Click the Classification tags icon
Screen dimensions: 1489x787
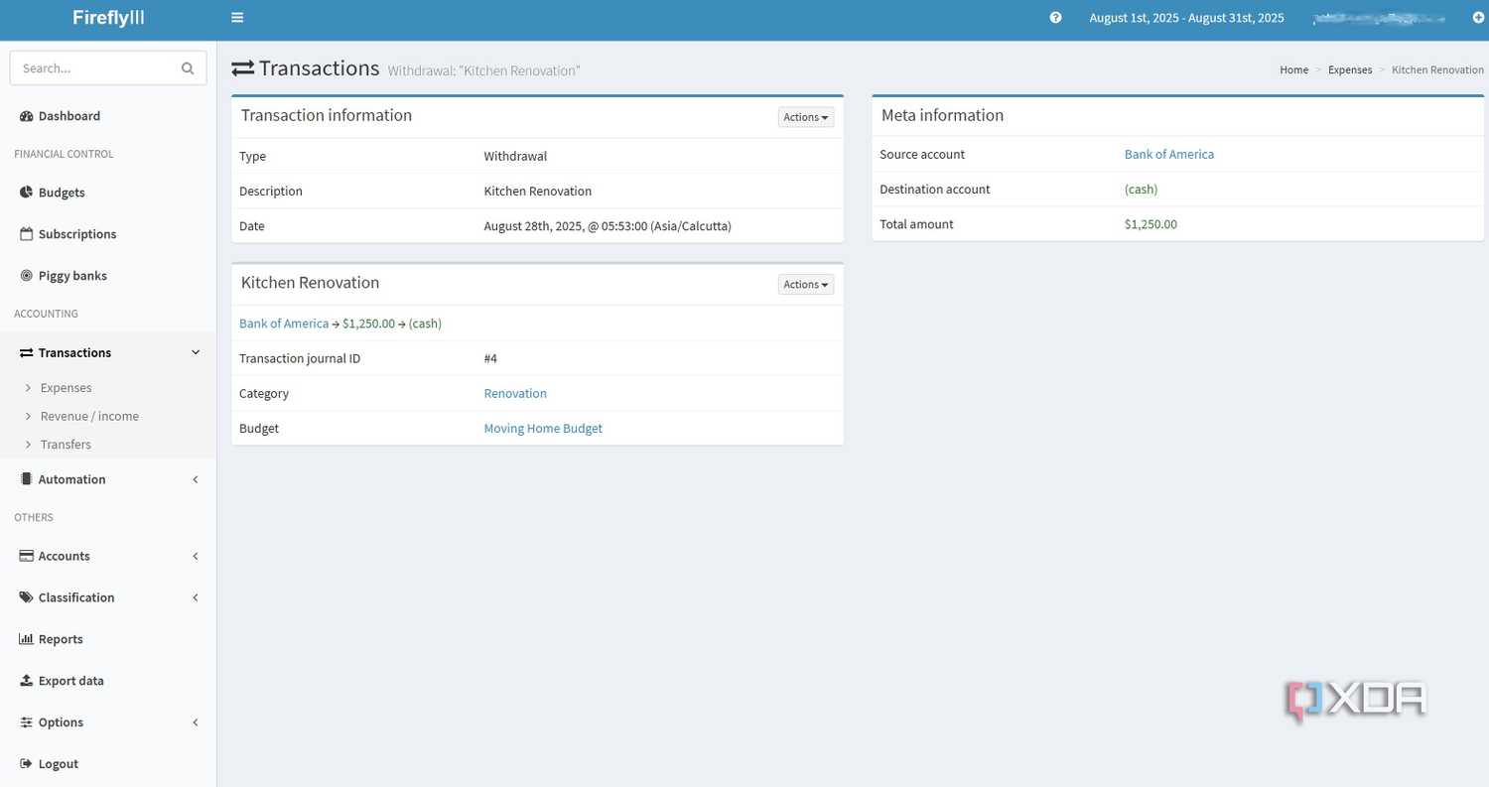27,597
